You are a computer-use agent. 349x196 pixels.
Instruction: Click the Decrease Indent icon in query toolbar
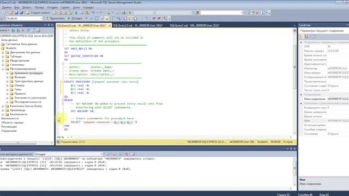(x=154, y=18)
